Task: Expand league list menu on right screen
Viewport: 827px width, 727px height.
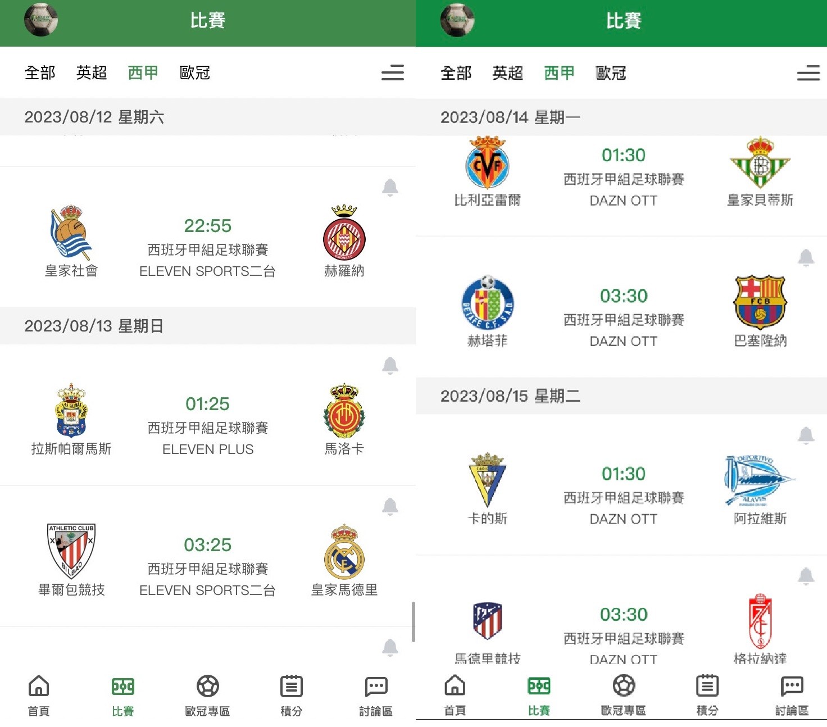Action: [808, 72]
